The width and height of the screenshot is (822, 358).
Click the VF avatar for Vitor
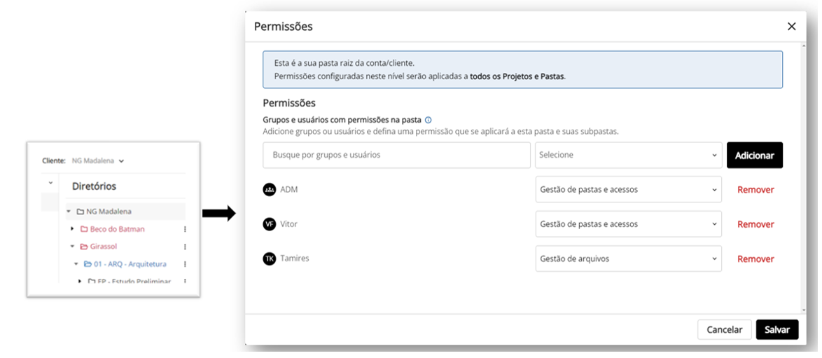click(x=269, y=224)
